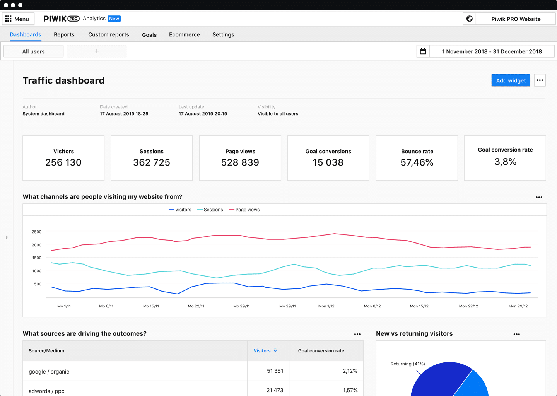Open the channels widget ellipsis menu

pos(539,197)
